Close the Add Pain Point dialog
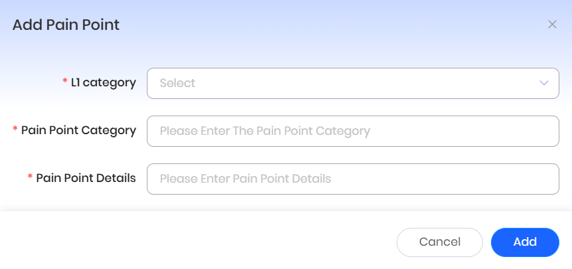This screenshot has height=269, width=572. (552, 25)
